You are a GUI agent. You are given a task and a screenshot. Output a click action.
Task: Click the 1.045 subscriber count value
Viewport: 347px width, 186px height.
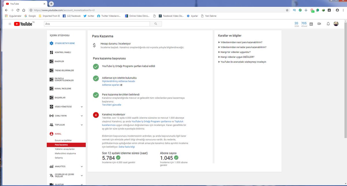tap(167, 158)
